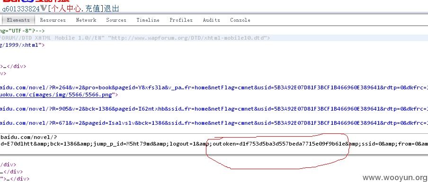Switch to the Elements tab
This screenshot has height=182, width=428.
tap(18, 20)
